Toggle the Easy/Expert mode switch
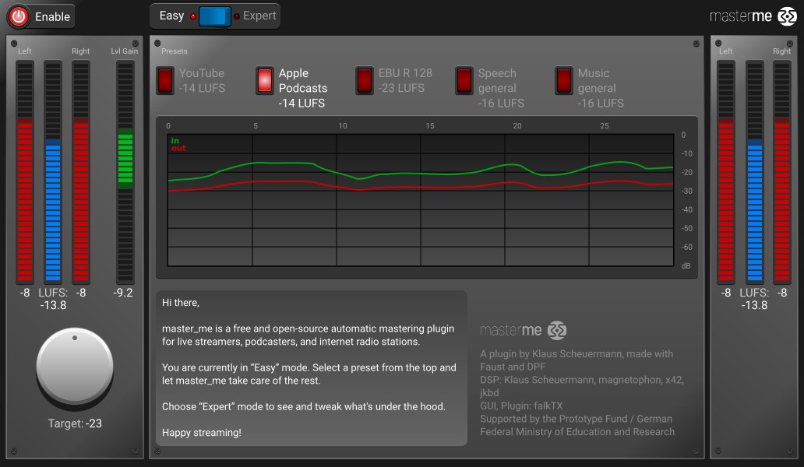 tap(215, 16)
